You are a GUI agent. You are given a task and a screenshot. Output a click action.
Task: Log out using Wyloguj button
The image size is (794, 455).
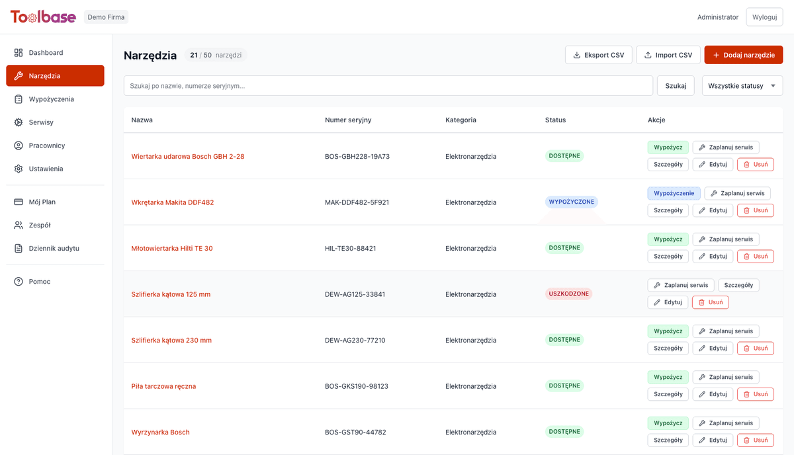pyautogui.click(x=764, y=17)
